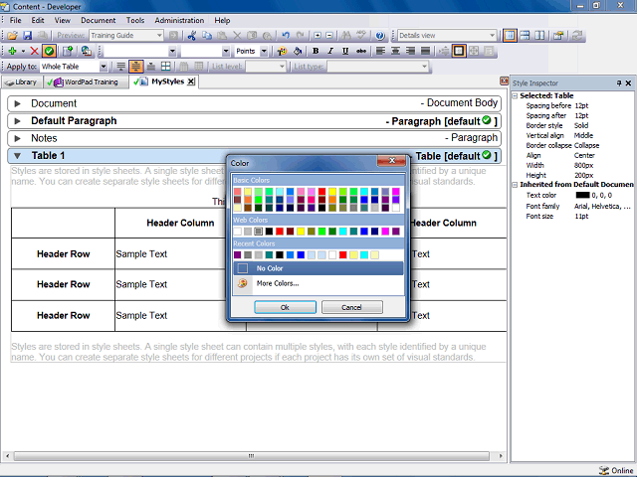Click the table grid borders icon
The height and width of the screenshot is (477, 637).
166,67
